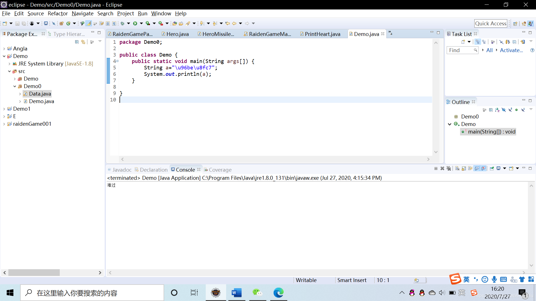Click Collapse All in Package Explorer
Screen dimensions: 536x301
tap(77, 42)
